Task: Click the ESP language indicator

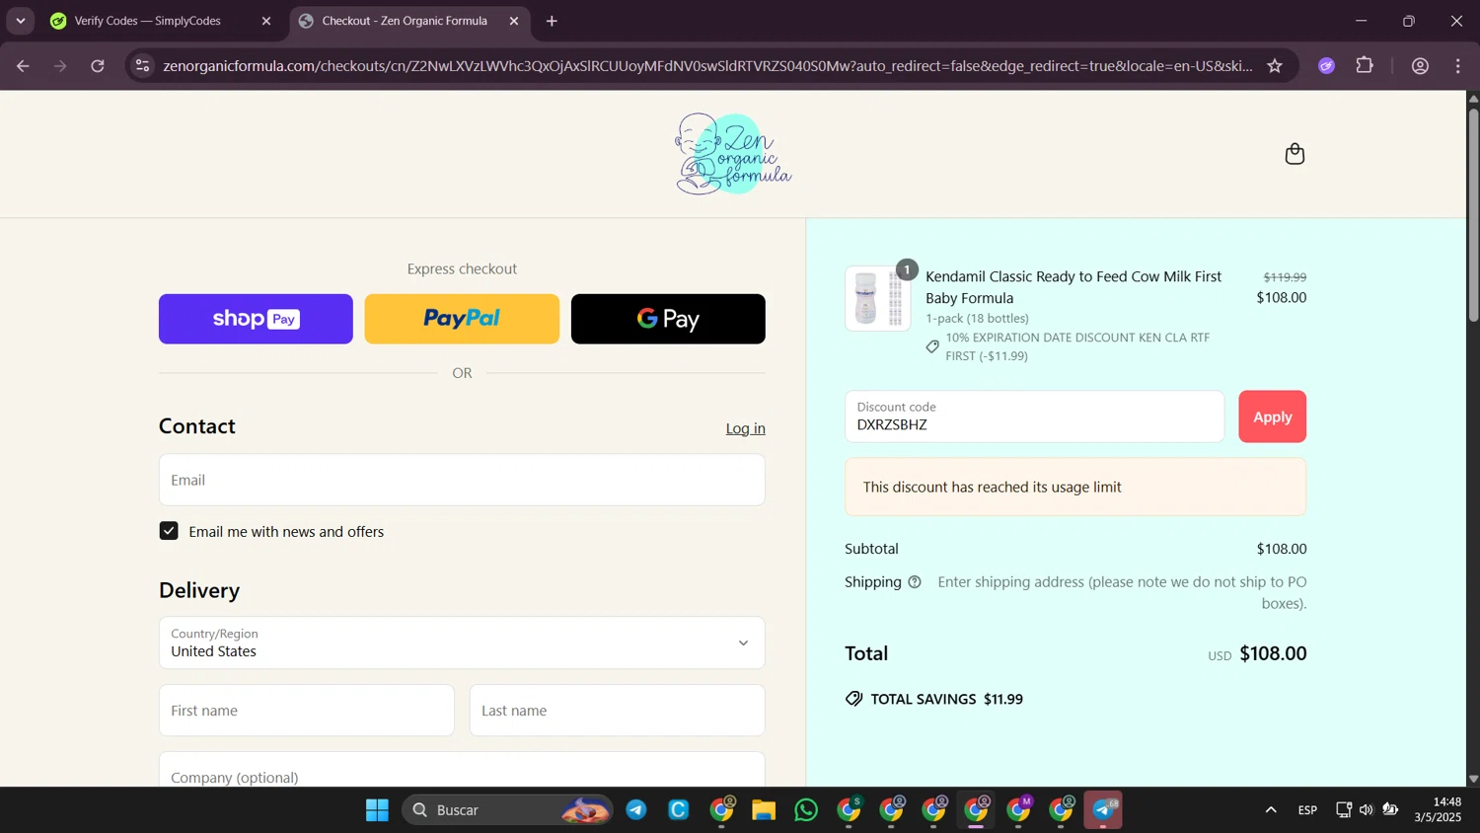Action: 1307,810
